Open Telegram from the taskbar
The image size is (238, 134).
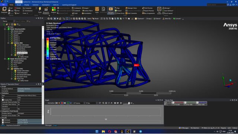pyautogui.click(x=141, y=131)
